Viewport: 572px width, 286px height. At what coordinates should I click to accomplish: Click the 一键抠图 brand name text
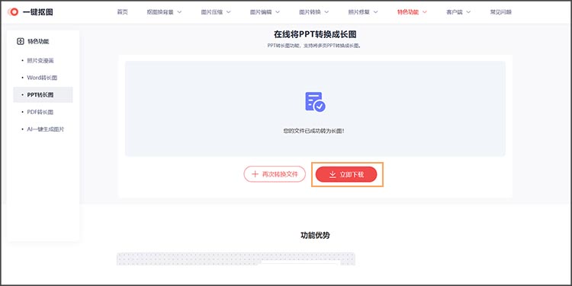tap(38, 12)
